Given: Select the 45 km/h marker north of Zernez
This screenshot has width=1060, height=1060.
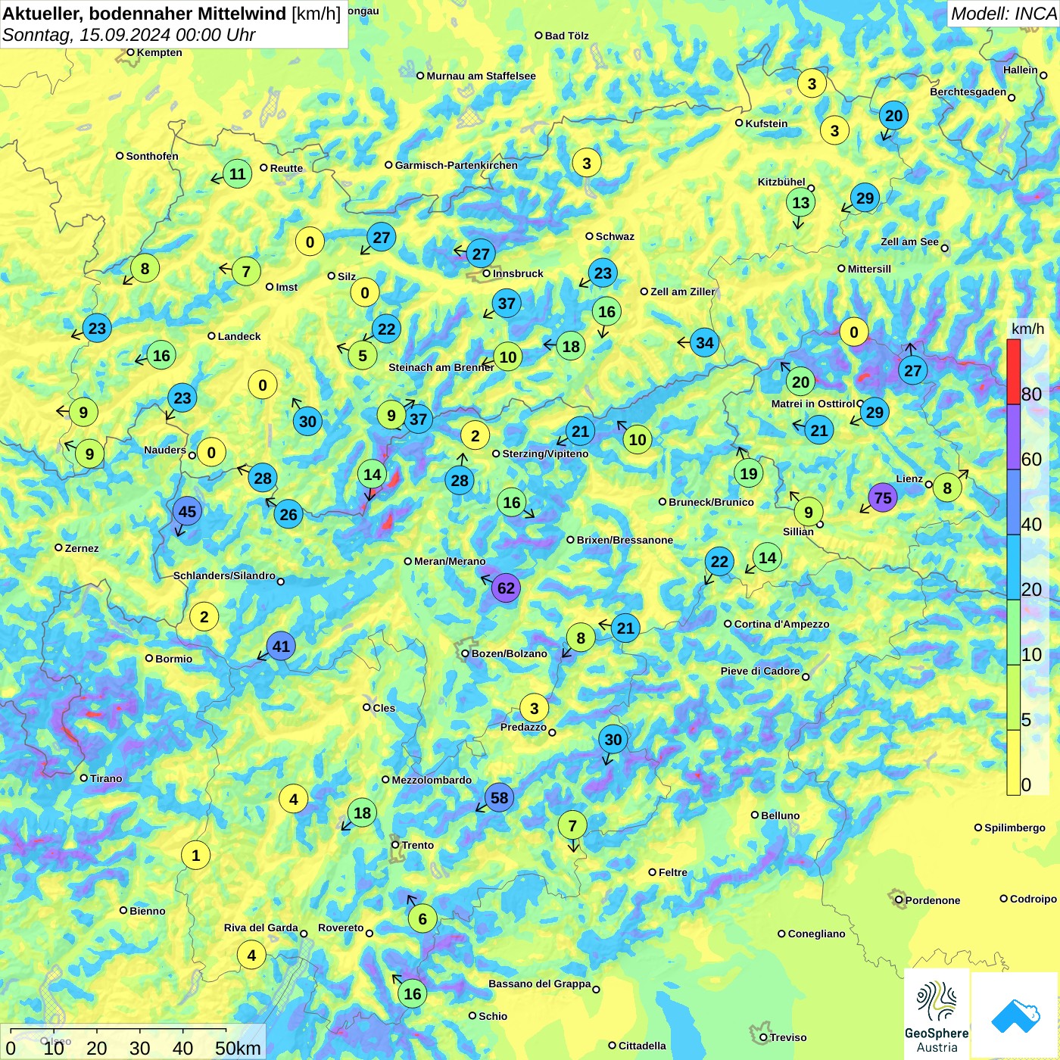Looking at the screenshot, I should (187, 511).
